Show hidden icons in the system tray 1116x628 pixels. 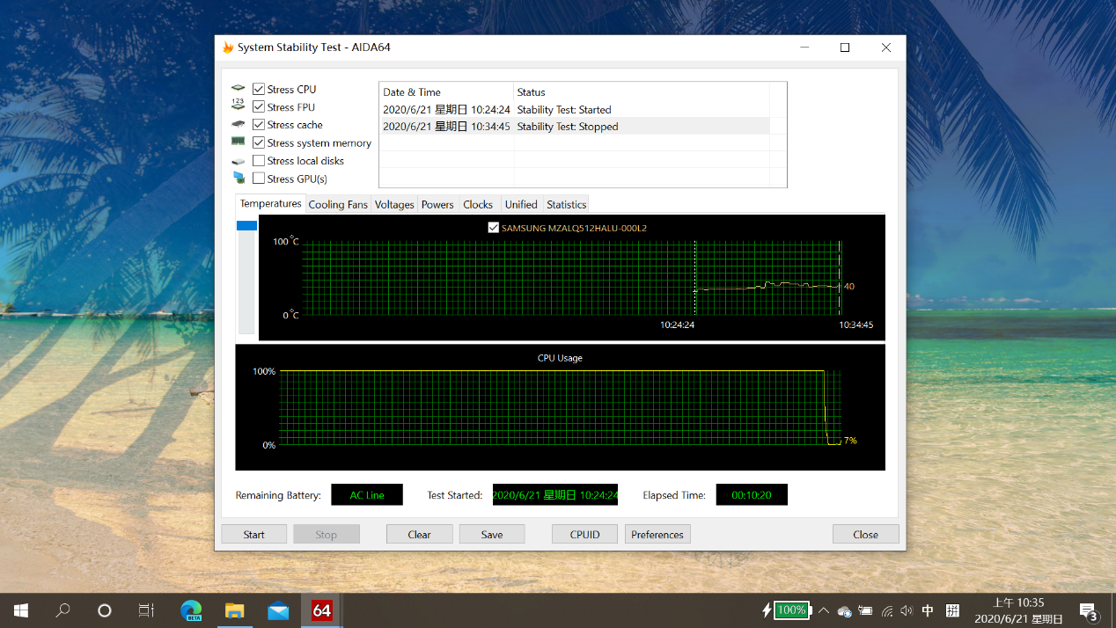pyautogui.click(x=823, y=610)
